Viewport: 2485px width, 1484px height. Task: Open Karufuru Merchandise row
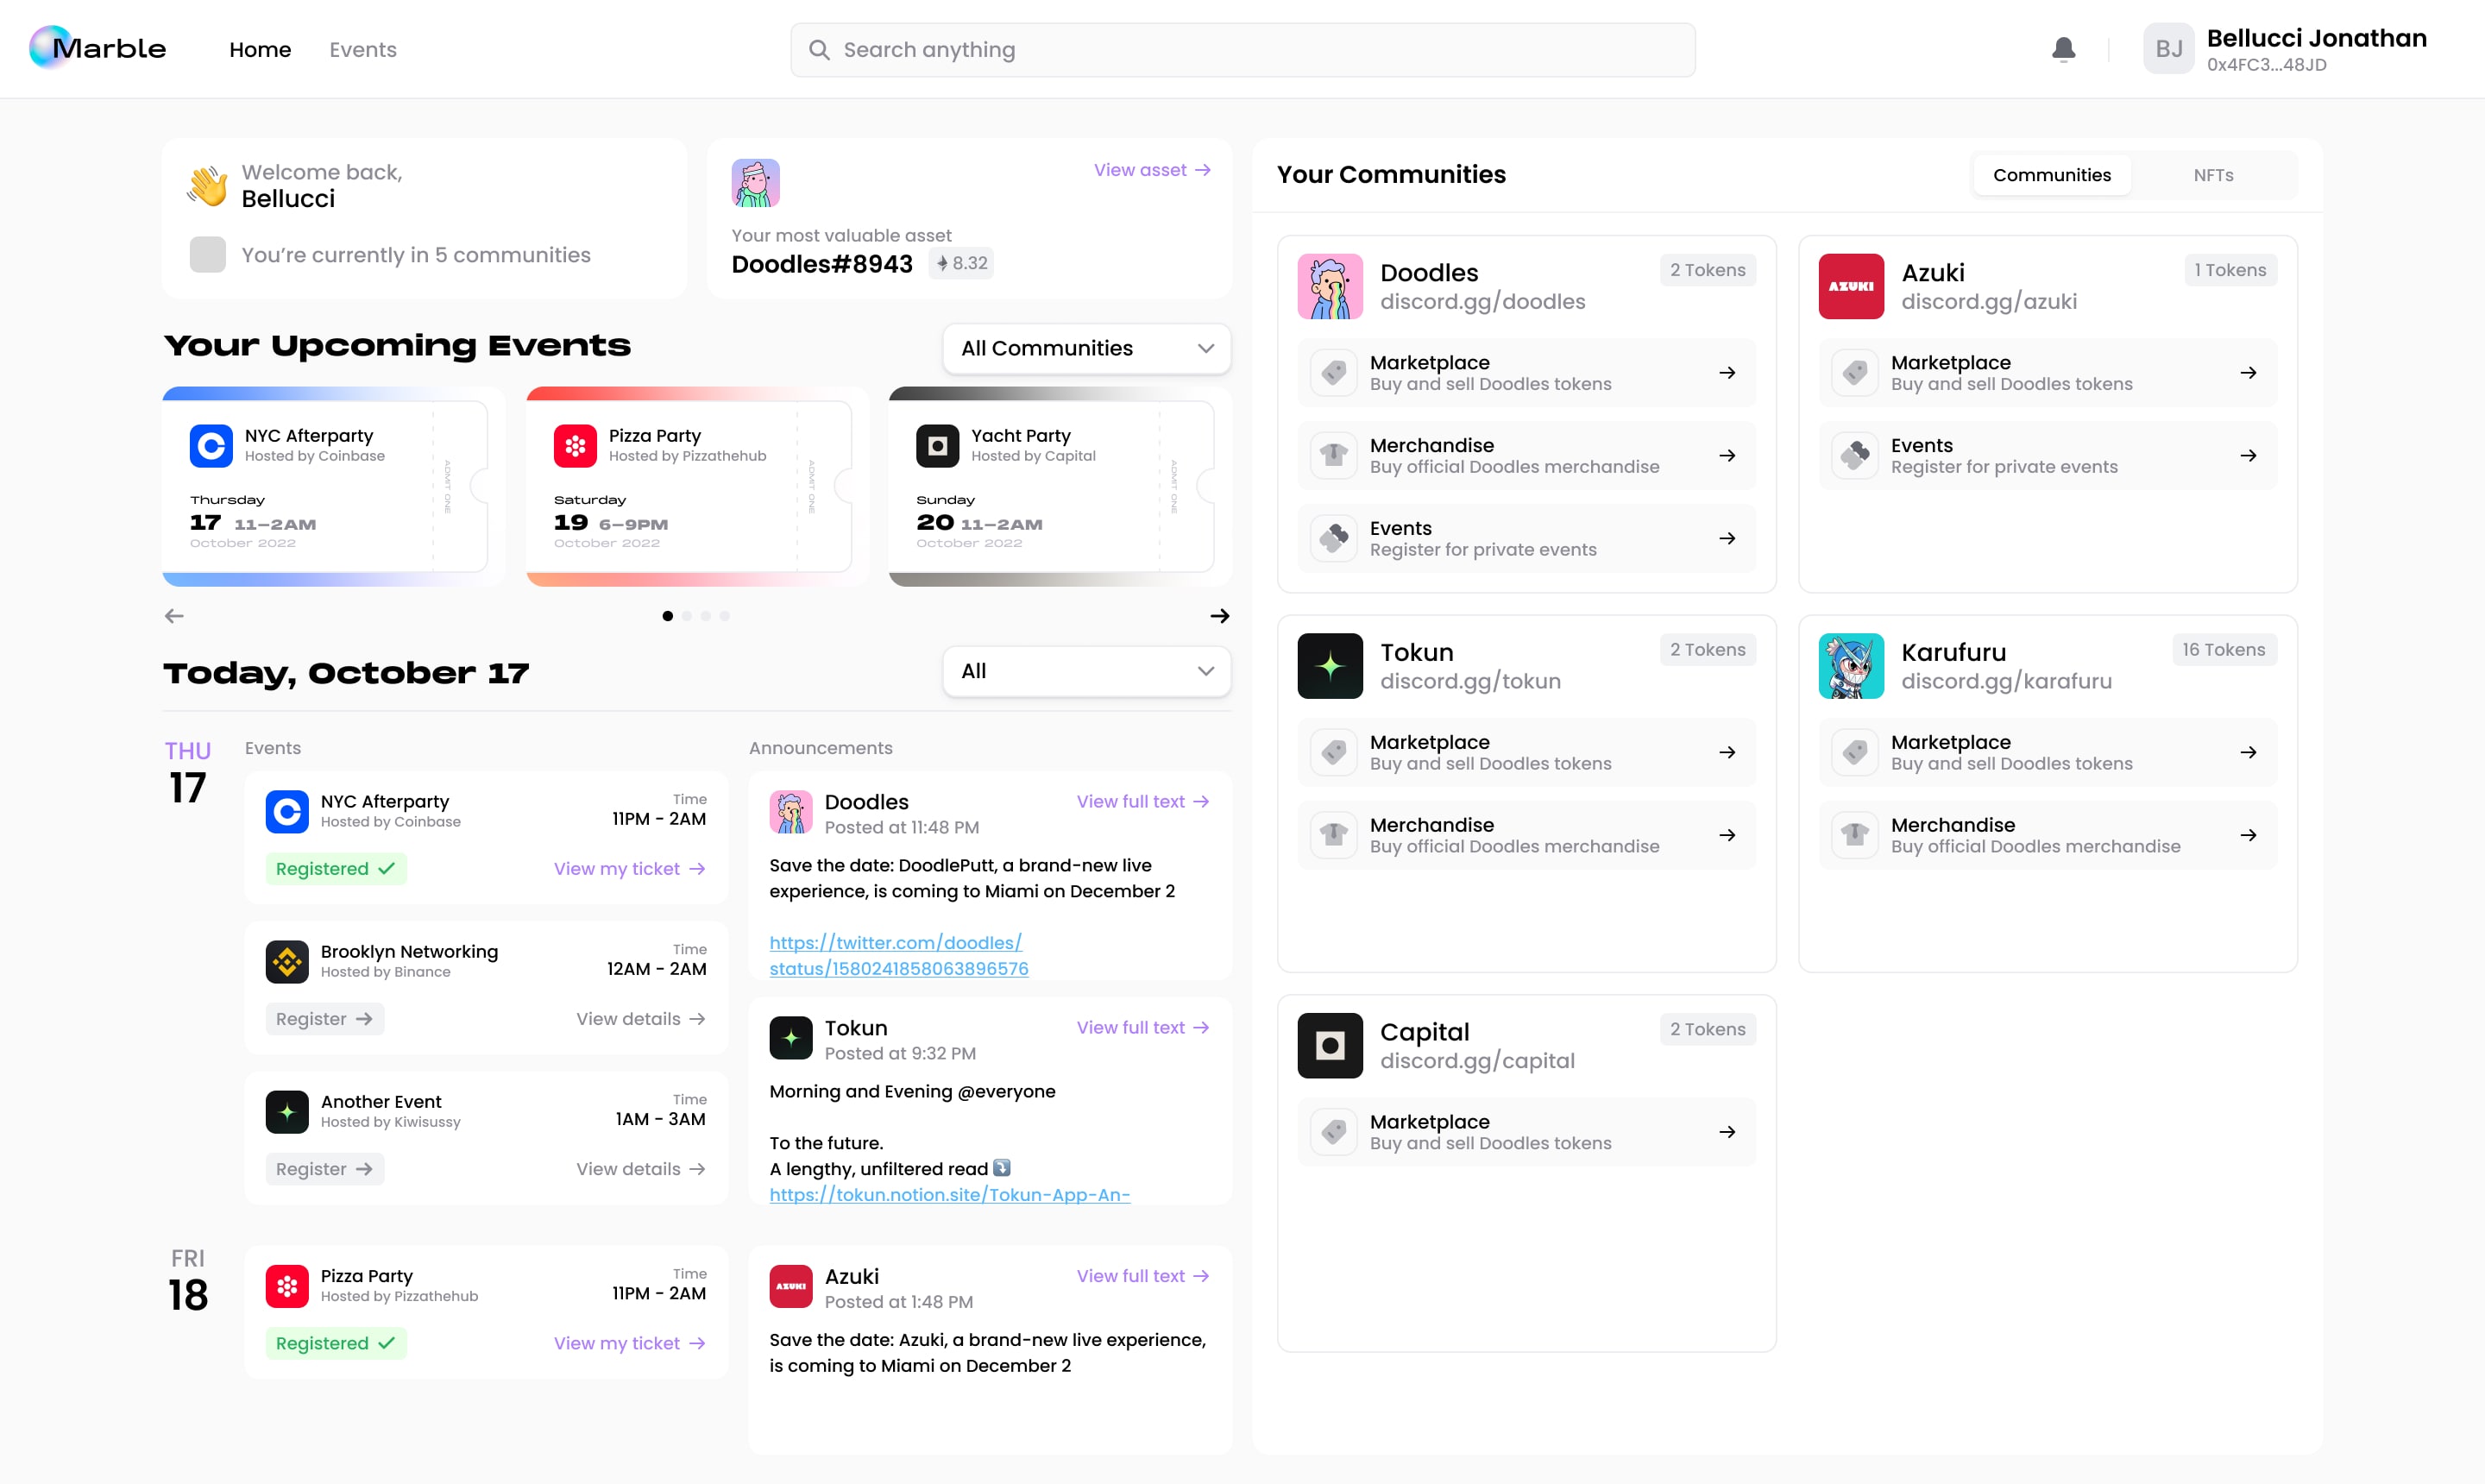(2047, 835)
